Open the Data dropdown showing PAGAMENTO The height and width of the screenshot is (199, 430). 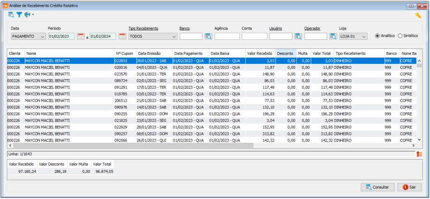coord(28,36)
